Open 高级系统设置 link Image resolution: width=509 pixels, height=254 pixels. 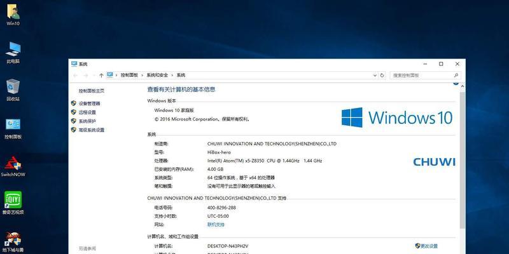92,130
